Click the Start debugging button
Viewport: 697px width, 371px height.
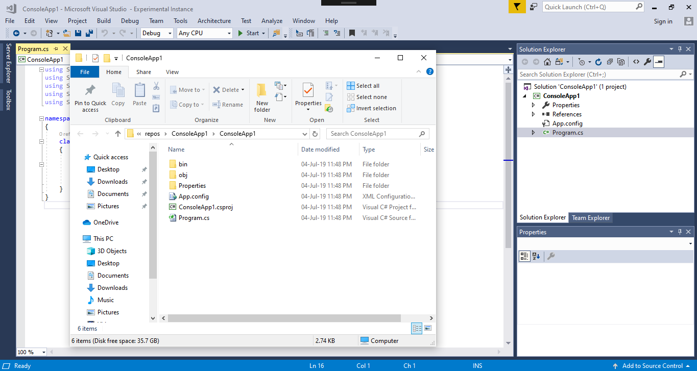click(249, 33)
